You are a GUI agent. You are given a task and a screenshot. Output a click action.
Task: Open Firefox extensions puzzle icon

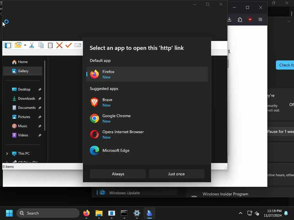pyautogui.click(x=240, y=19)
